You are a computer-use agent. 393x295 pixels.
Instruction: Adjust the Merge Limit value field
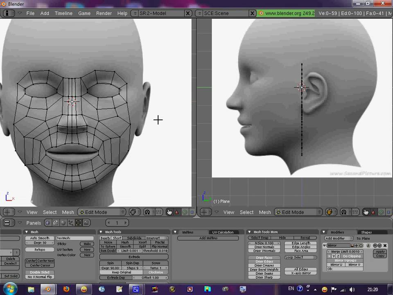tap(345, 252)
